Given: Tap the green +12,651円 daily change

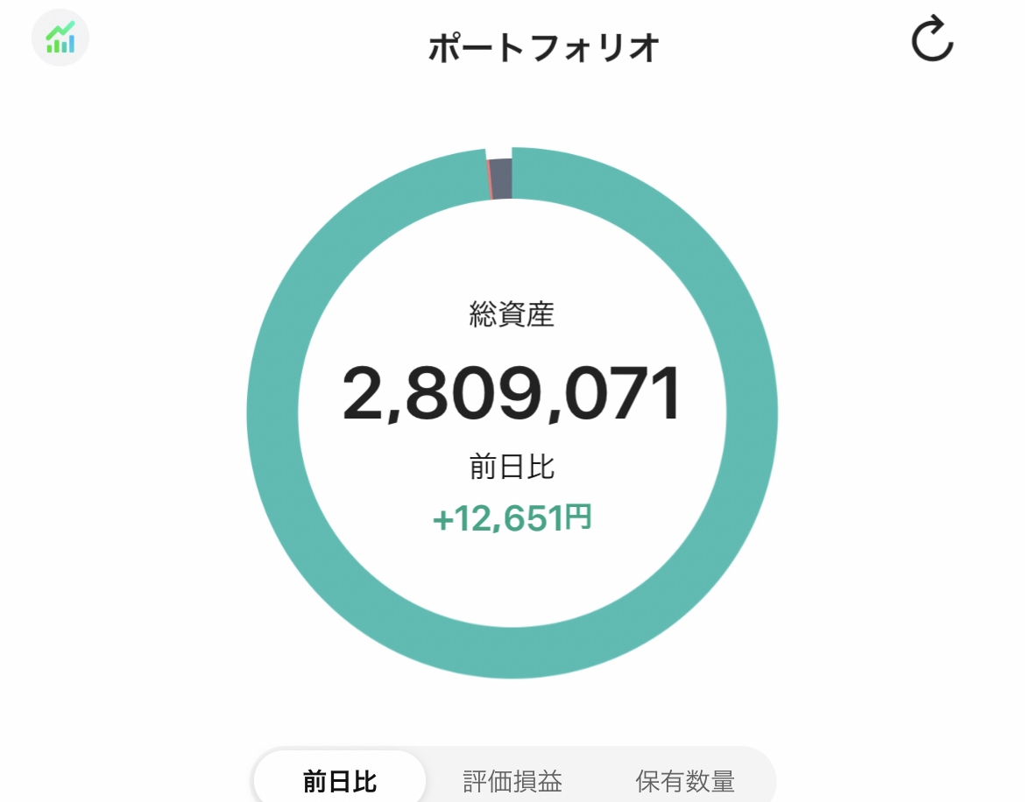Looking at the screenshot, I should coord(512,518).
